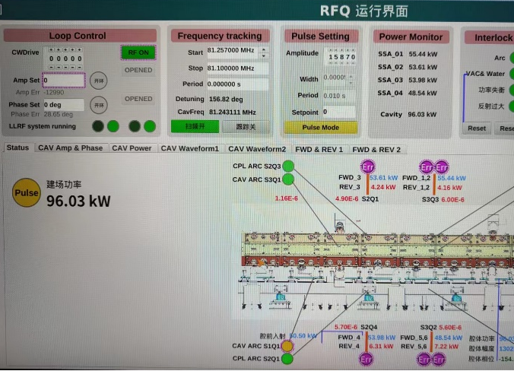Click the CWDrive digit wheel control
The height and width of the screenshot is (371, 514).
pos(66,59)
